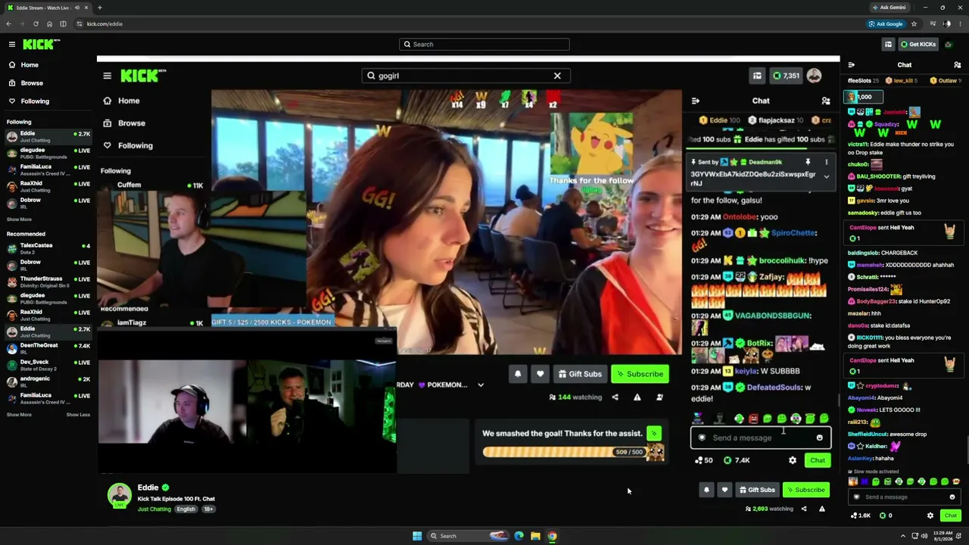Viewport: 969px width, 545px height.
Task: Open the volume control in system tray
Action: (924, 536)
